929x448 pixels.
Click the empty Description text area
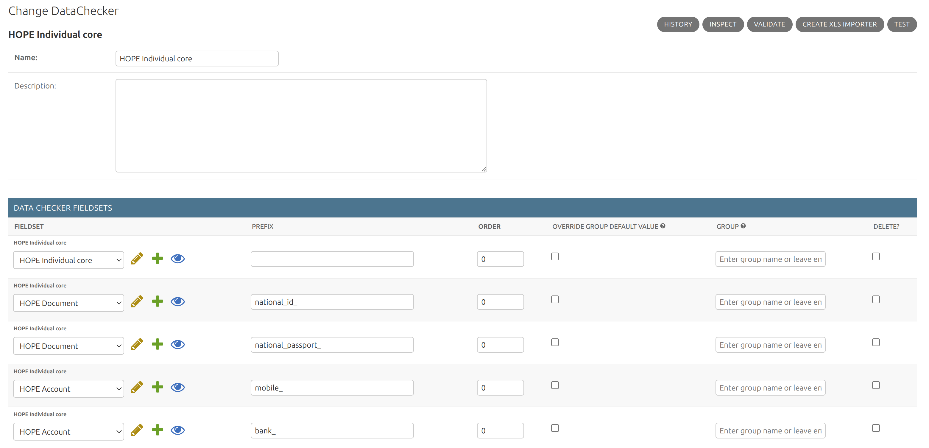(x=301, y=125)
